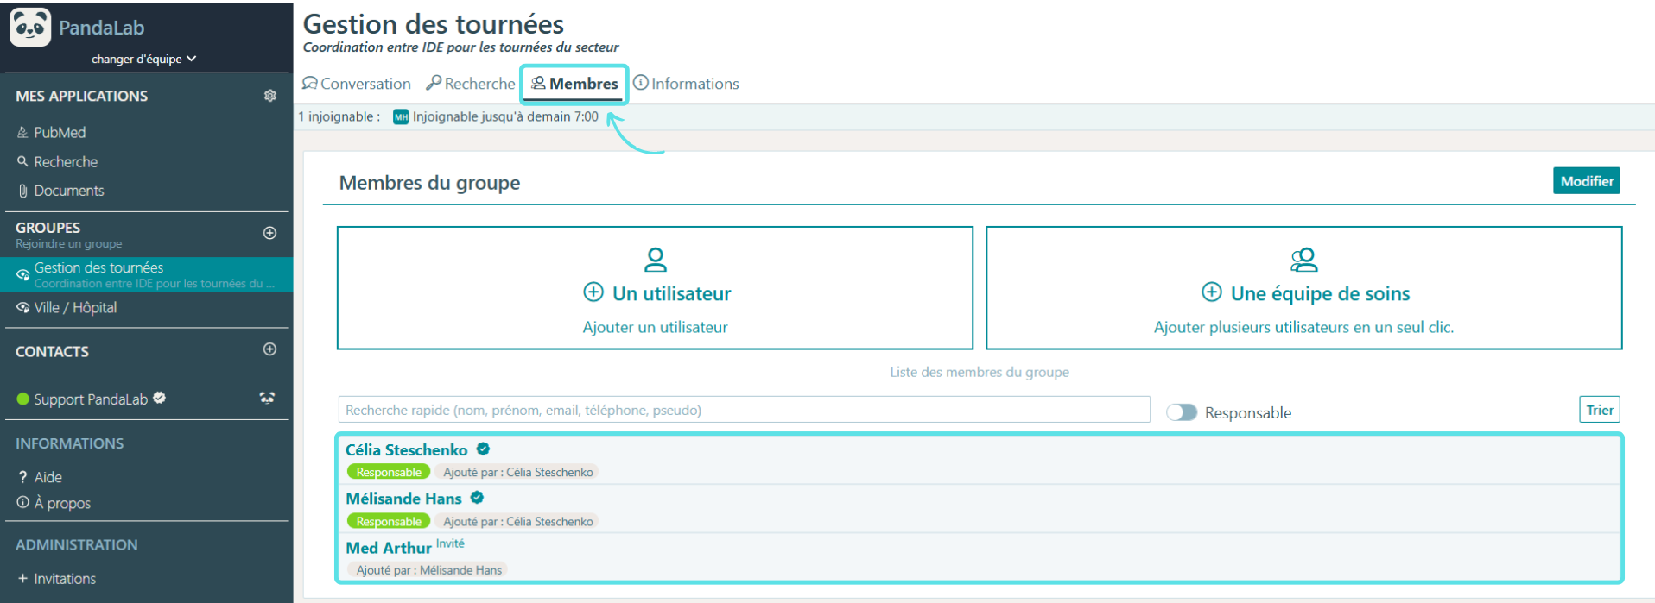This screenshot has width=1655, height=603.
Task: Click the Rejoindre un groupe link
Action: tap(69, 244)
